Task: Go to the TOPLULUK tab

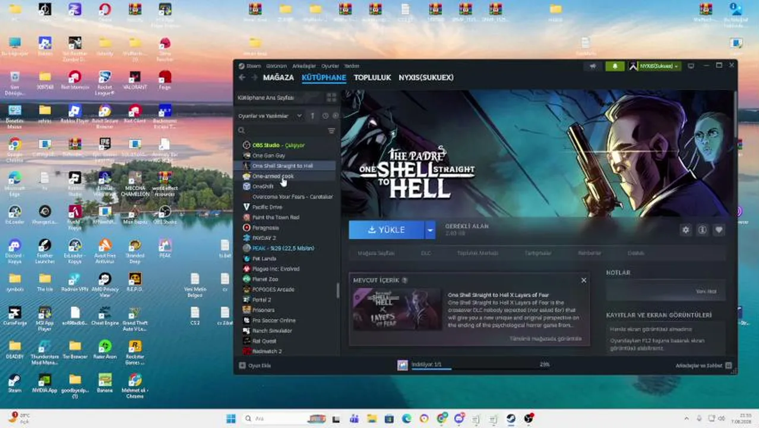Action: click(372, 77)
